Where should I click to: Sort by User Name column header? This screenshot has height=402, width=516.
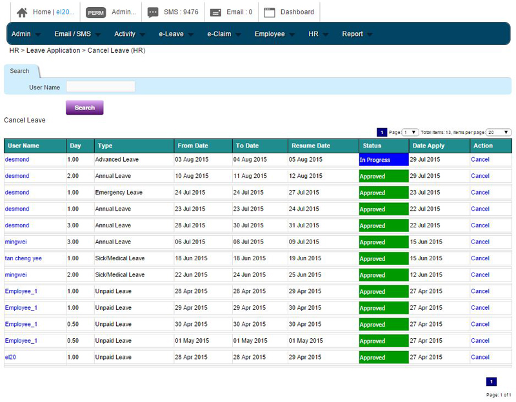point(35,146)
